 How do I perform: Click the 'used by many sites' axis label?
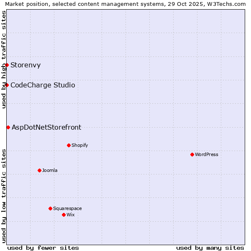[210, 248]
